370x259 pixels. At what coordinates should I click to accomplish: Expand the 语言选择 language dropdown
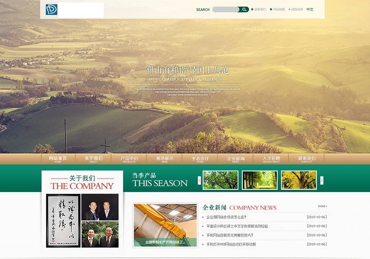click(x=296, y=9)
